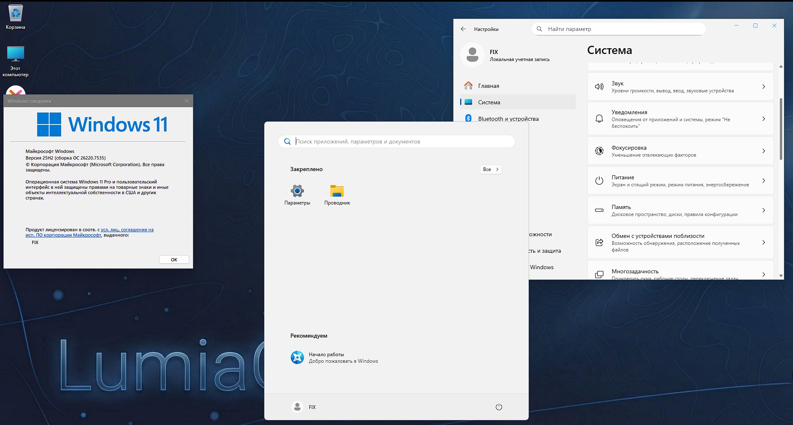Open Питание via the power icon
Screen dimensions: 793x425
point(599,181)
